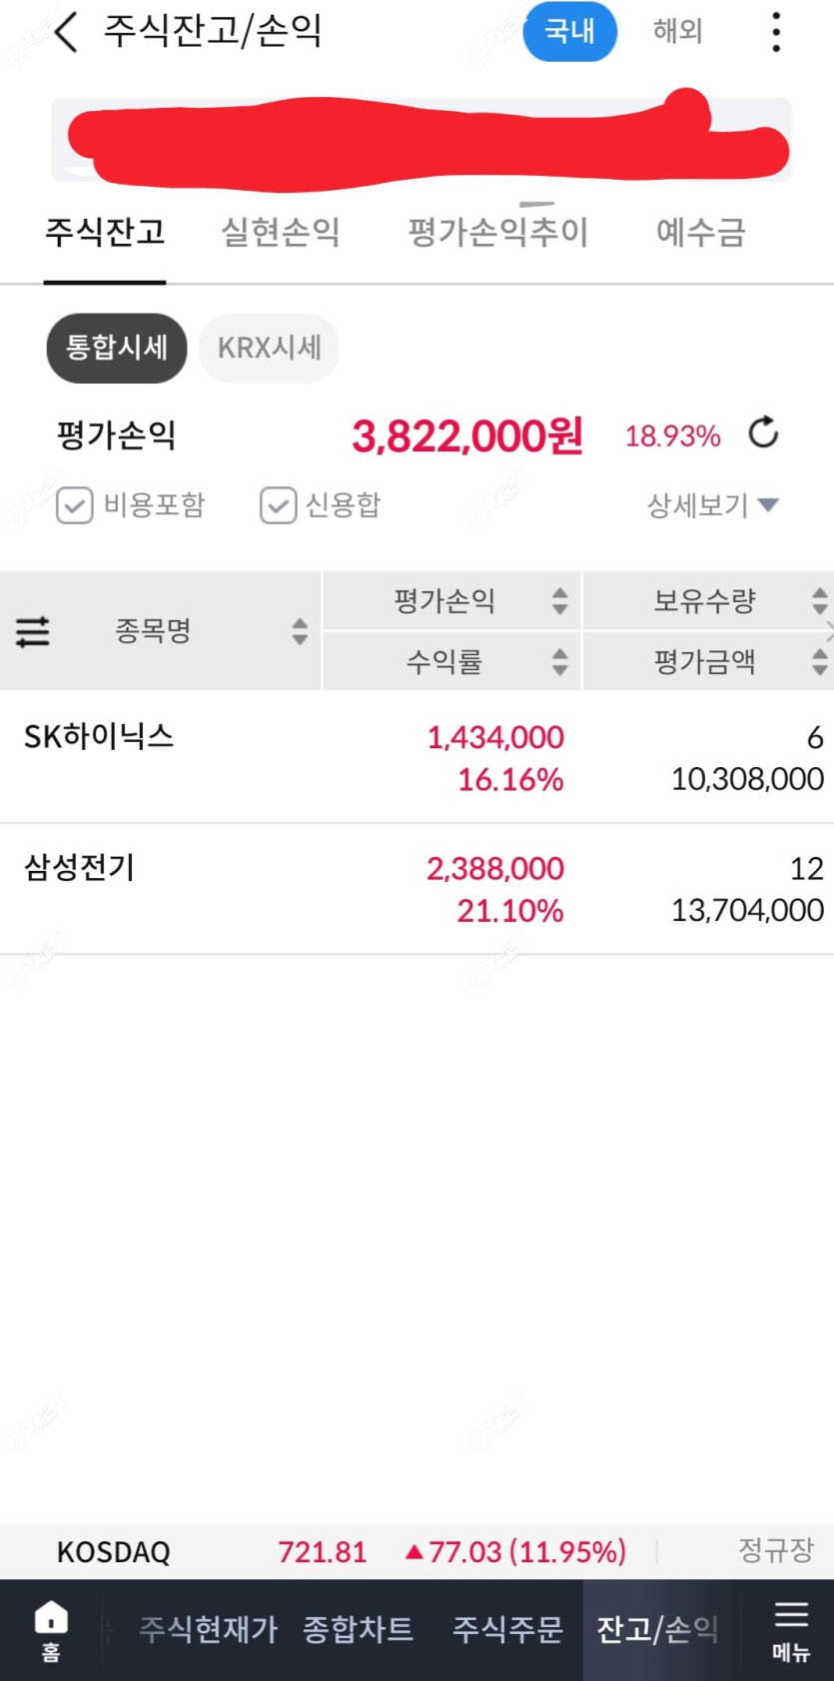Viewport: 834px width, 1681px height.
Task: Open the 메뉴 hamburger icon
Action: pos(791,1630)
